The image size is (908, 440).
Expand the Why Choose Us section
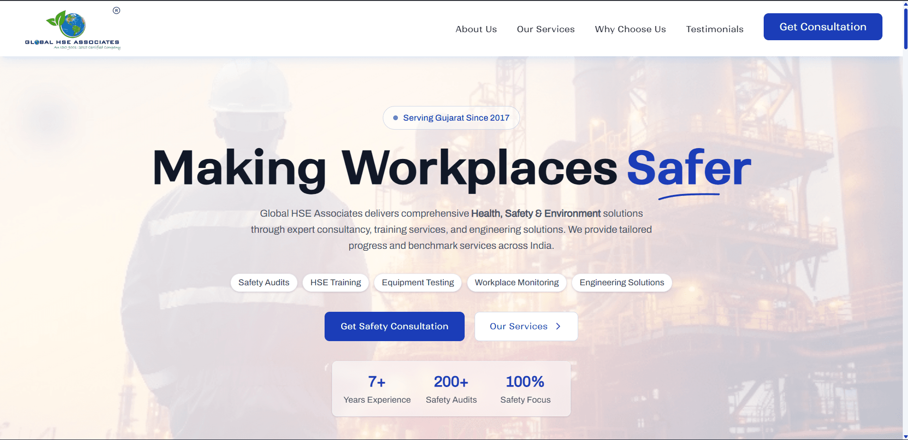point(630,29)
